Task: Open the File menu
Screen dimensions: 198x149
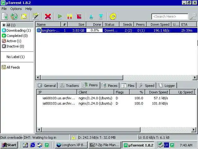Action: [4, 9]
